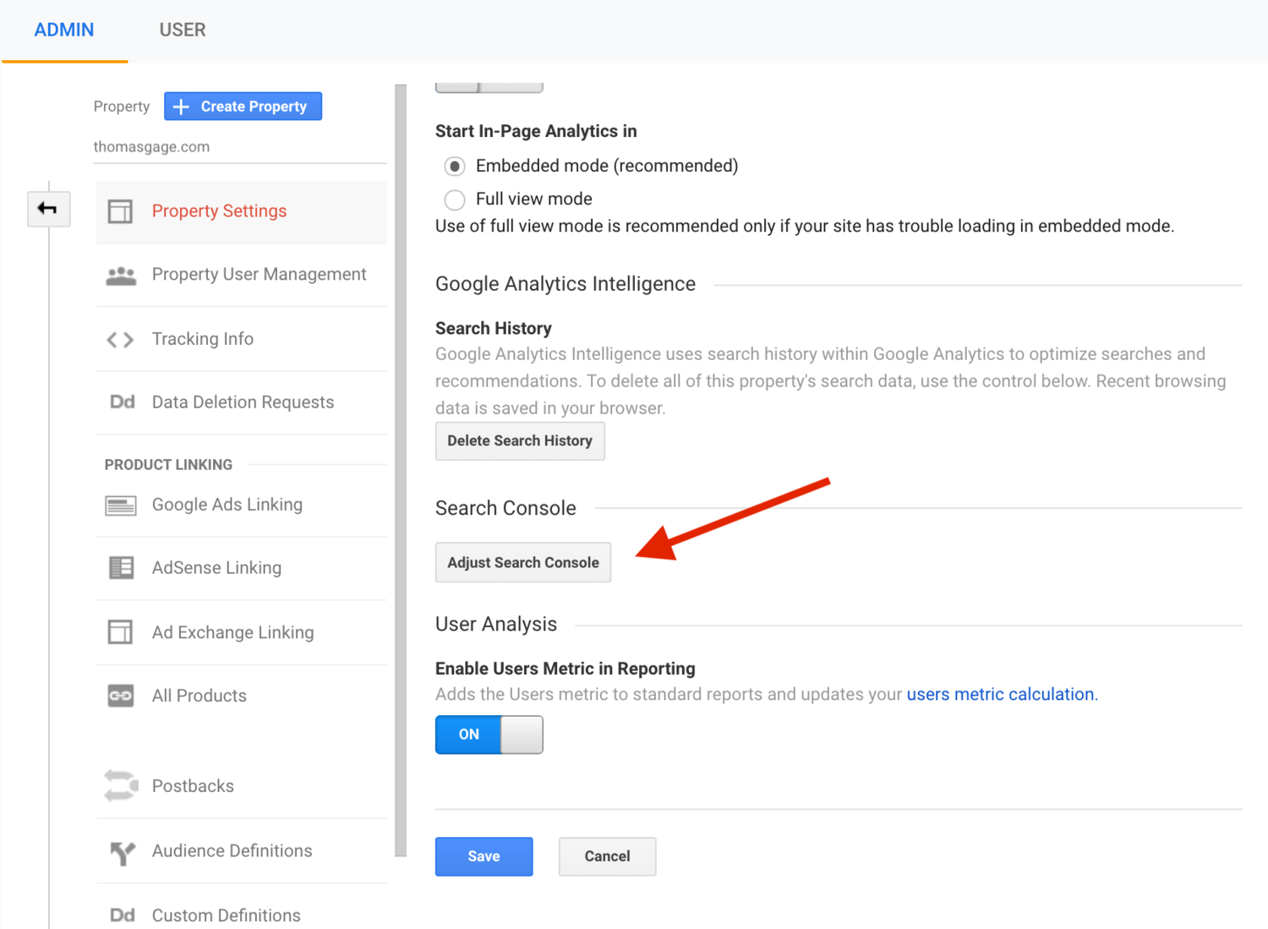Click the PRODUCT LINKING section heading
The height and width of the screenshot is (929, 1268).
coord(168,465)
